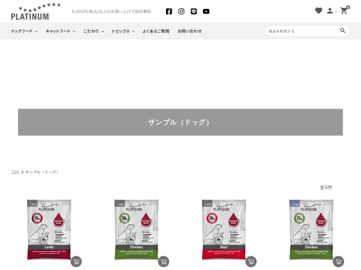Open the favorites heart icon
The height and width of the screenshot is (270, 361).
click(319, 11)
